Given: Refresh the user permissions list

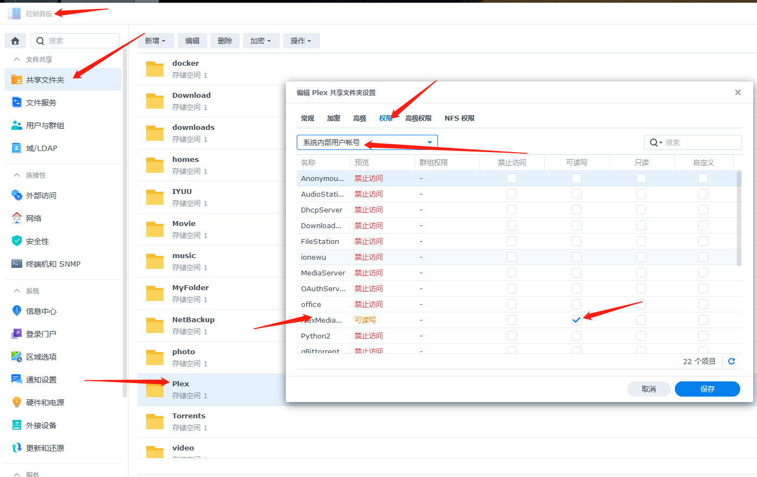Looking at the screenshot, I should tap(731, 361).
